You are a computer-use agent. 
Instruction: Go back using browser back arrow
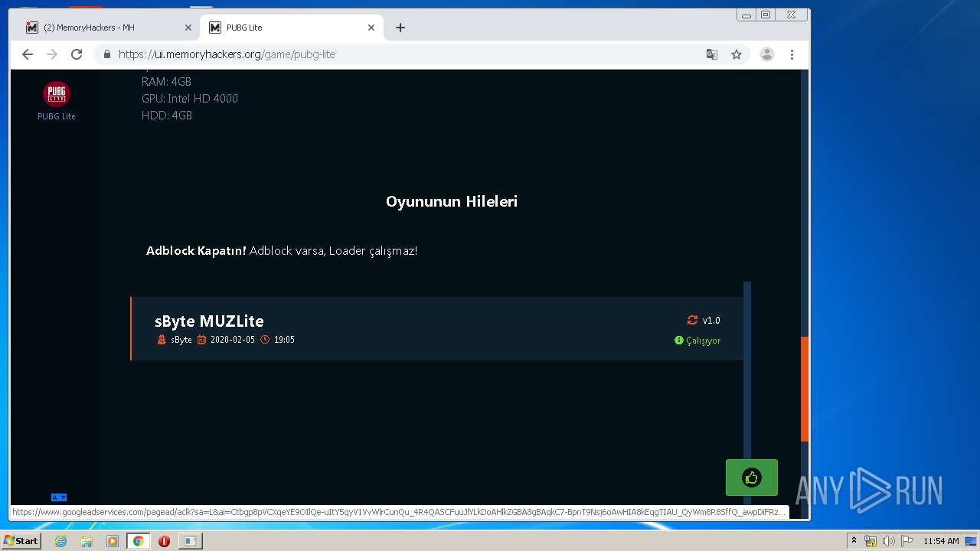[x=28, y=54]
